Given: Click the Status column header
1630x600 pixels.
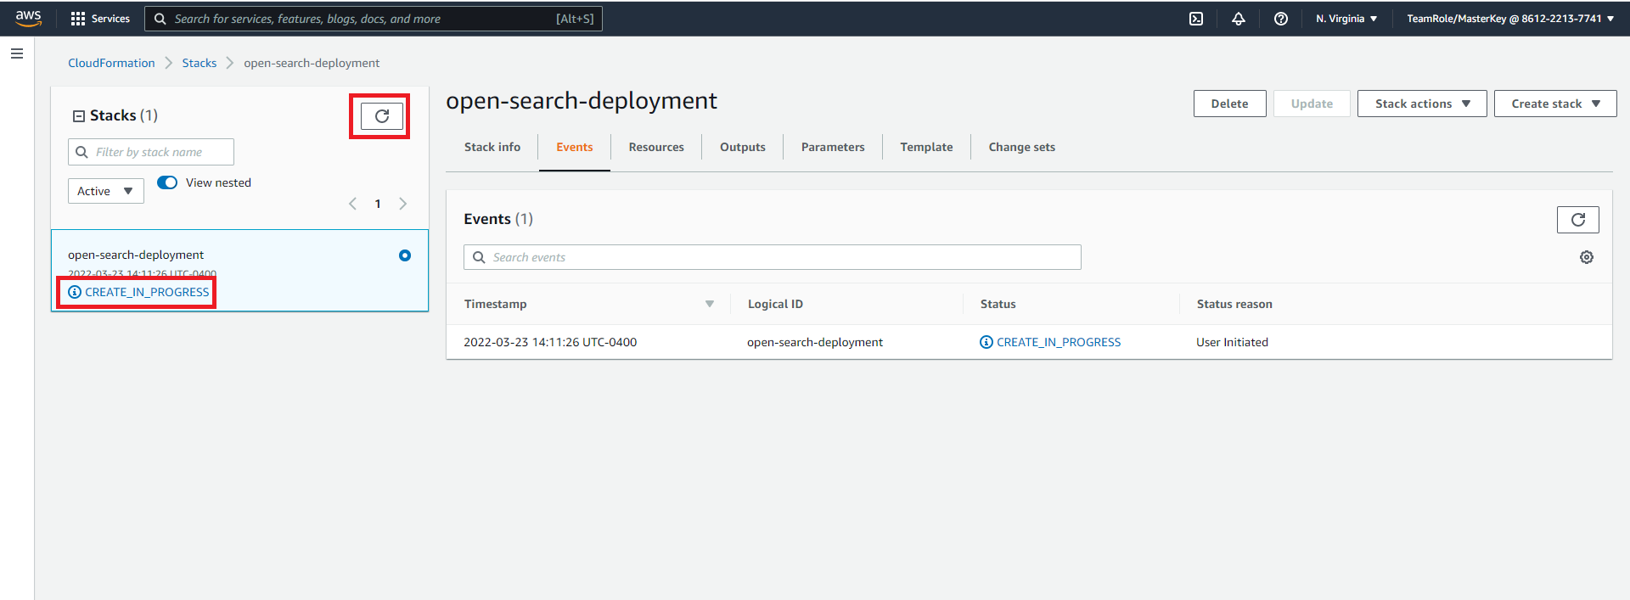Looking at the screenshot, I should pyautogui.click(x=998, y=304).
